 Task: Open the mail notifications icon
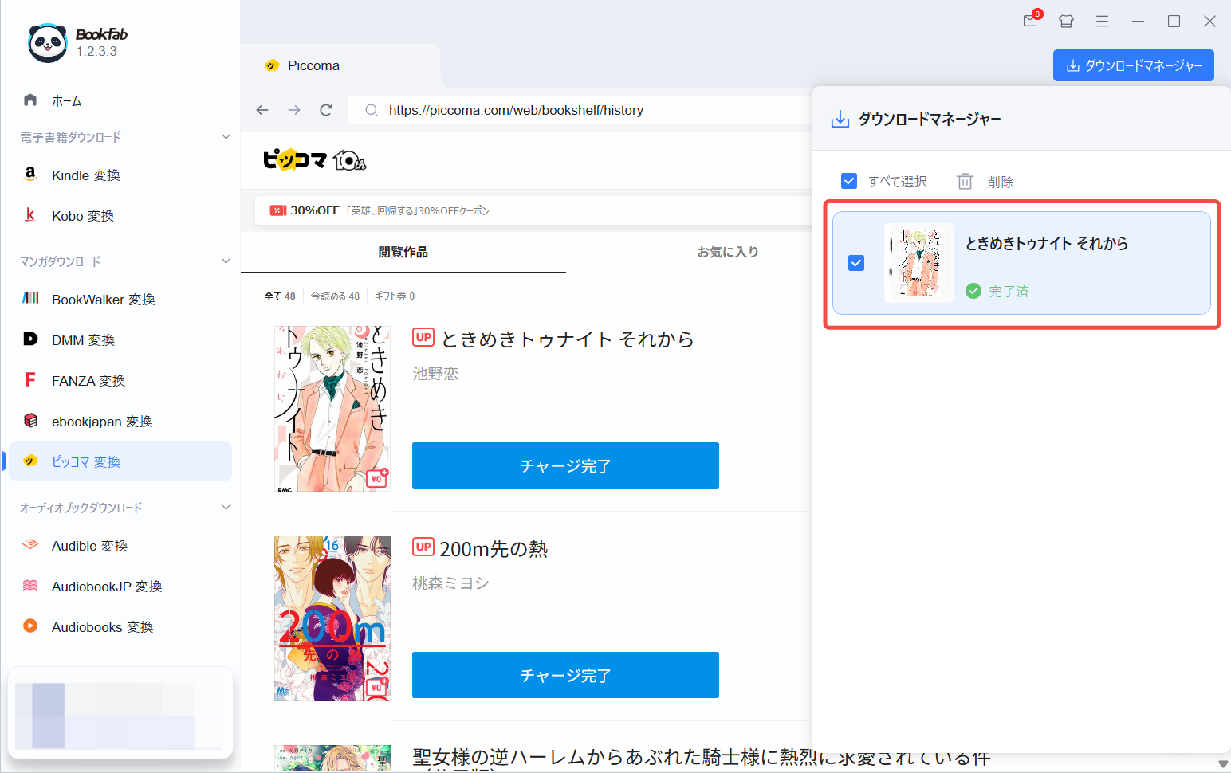pos(1031,21)
